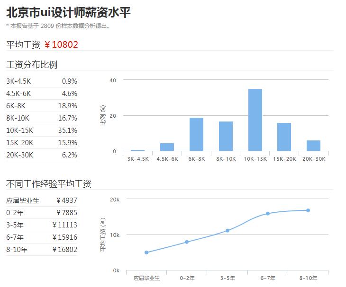Click the 北京市ui设计师薪资水平 heading

68,12
